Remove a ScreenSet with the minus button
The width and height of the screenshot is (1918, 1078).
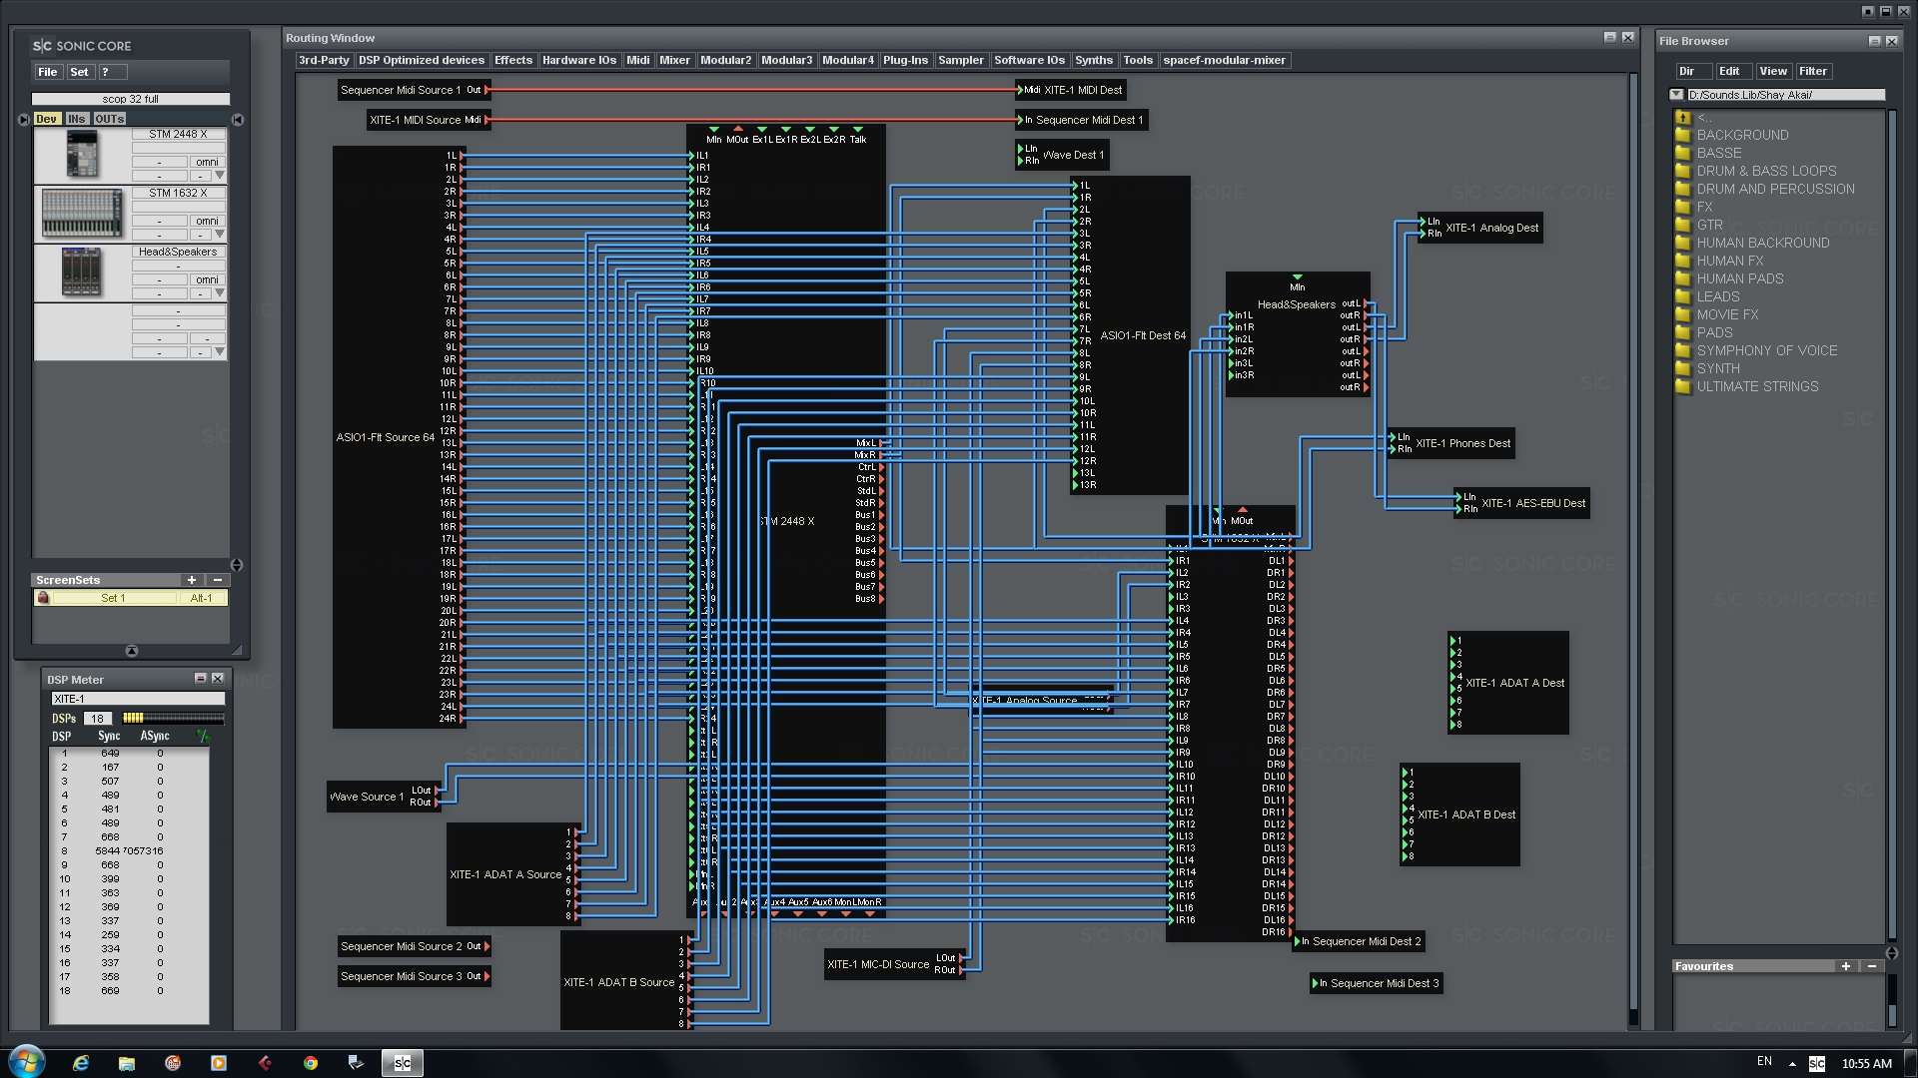pos(218,580)
